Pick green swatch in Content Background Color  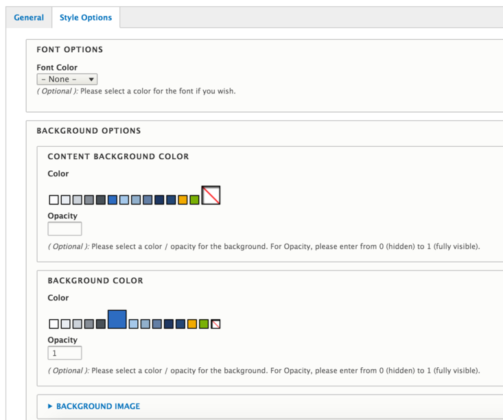click(x=194, y=200)
